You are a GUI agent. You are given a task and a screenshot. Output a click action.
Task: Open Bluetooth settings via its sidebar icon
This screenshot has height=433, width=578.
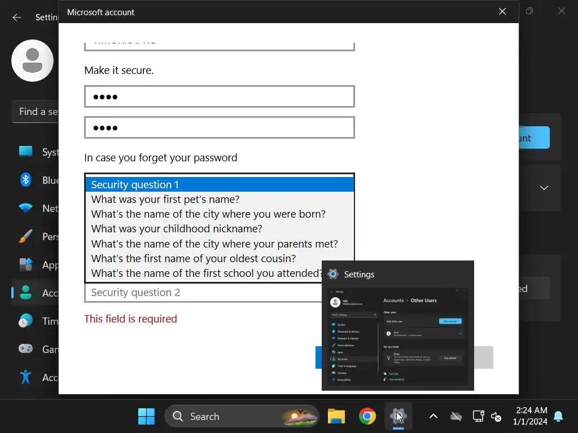point(25,180)
